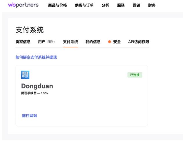Switch to the 用户 tab
This screenshot has height=142, width=183.
tap(42, 42)
